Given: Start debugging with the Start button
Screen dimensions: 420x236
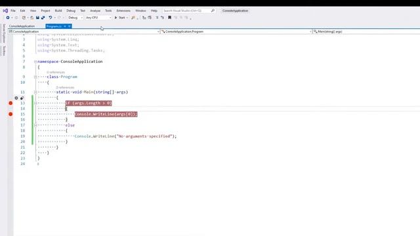Looking at the screenshot, I should 119,18.
